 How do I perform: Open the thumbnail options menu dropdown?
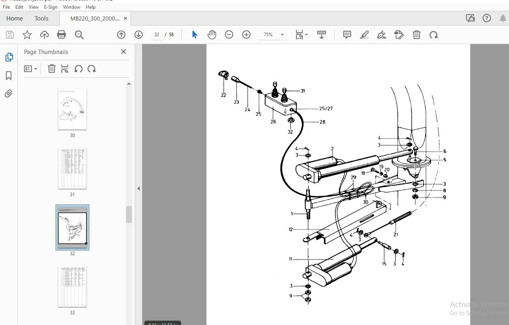click(x=31, y=69)
